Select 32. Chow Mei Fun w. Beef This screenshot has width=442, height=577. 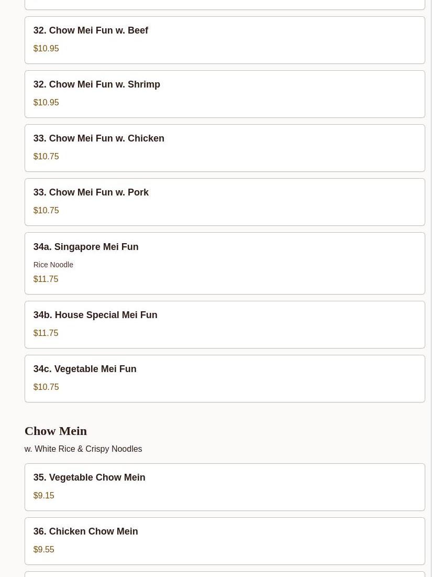(225, 40)
